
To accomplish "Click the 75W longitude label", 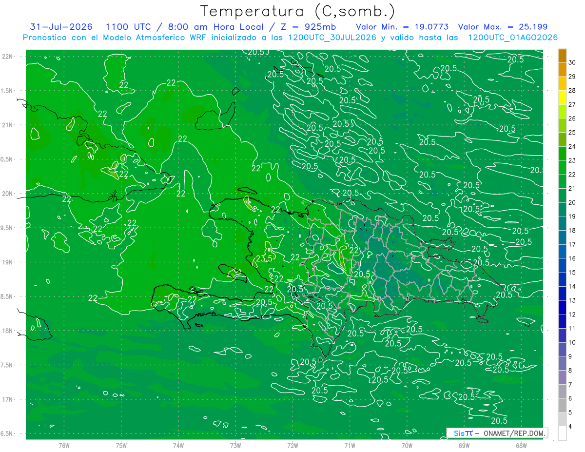I will (x=121, y=446).
